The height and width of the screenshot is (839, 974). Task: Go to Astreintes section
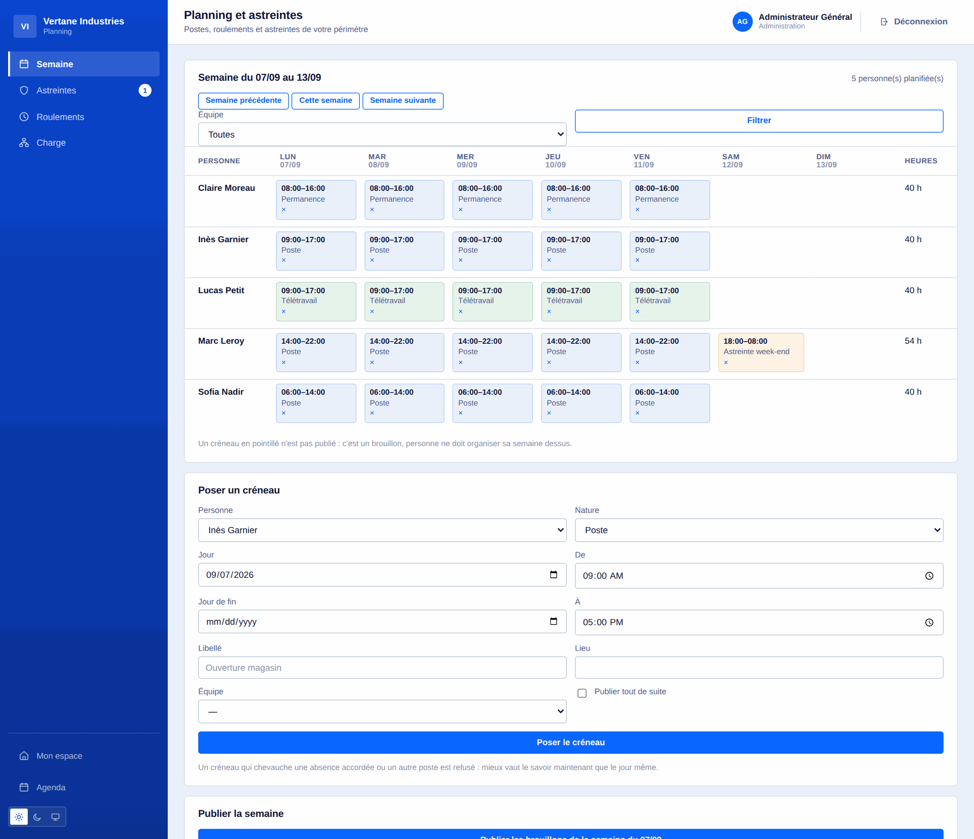[x=84, y=90]
